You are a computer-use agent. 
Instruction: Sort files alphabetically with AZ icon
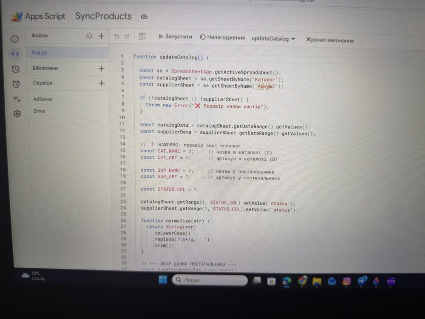point(89,36)
